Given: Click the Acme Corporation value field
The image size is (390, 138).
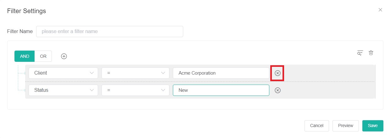Looking at the screenshot, I should pyautogui.click(x=221, y=73).
